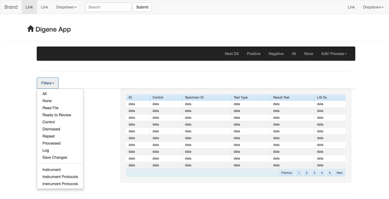Go to Previous page in pagination
The image size is (389, 199).
(x=286, y=173)
